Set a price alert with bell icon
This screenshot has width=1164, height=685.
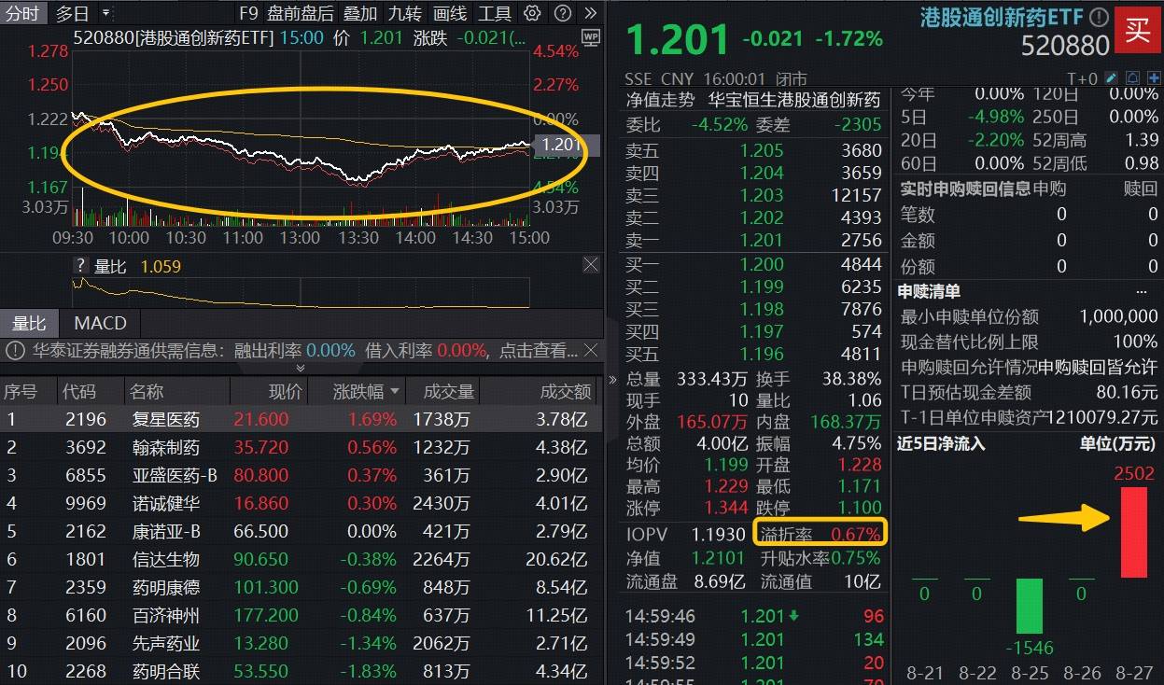click(x=1131, y=78)
